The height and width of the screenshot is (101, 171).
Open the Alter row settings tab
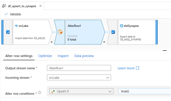[19, 56]
